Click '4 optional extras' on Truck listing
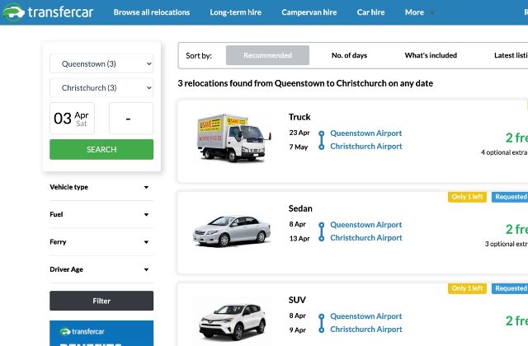This screenshot has width=528, height=346. tap(504, 152)
